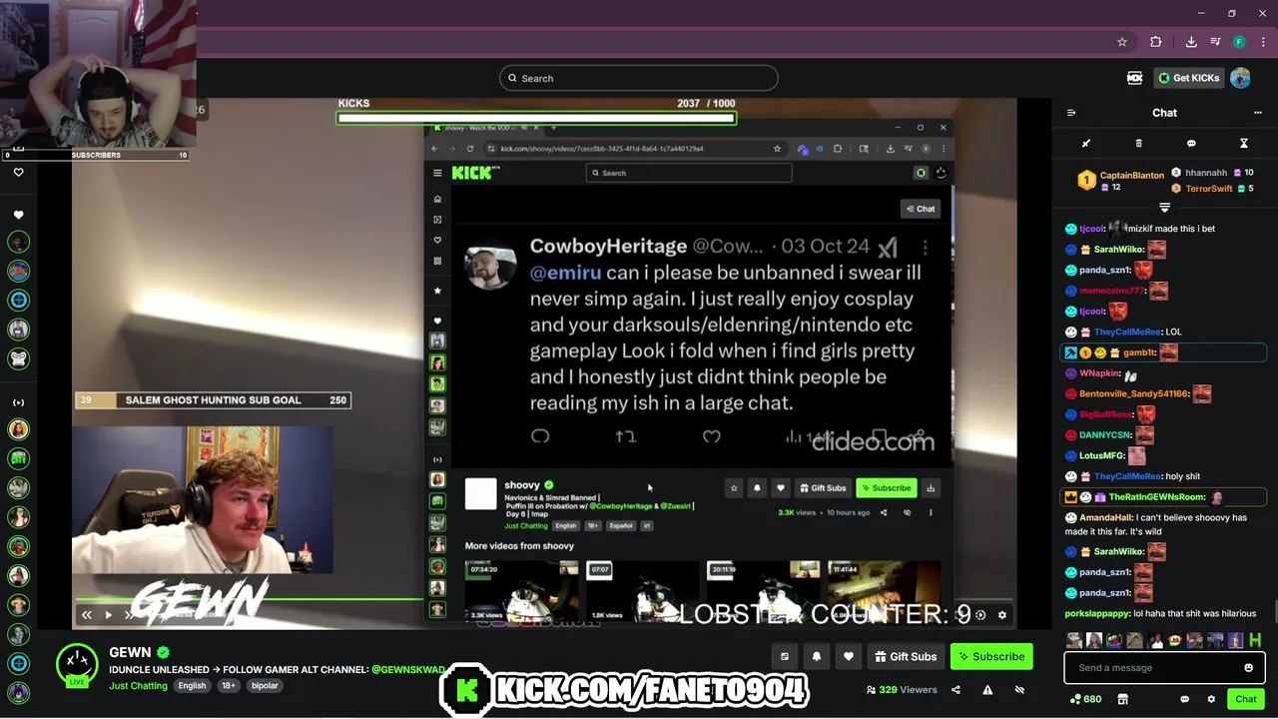Select the green H emote in the quick emote row
Viewport: 1278px width, 719px height.
pos(1255,640)
